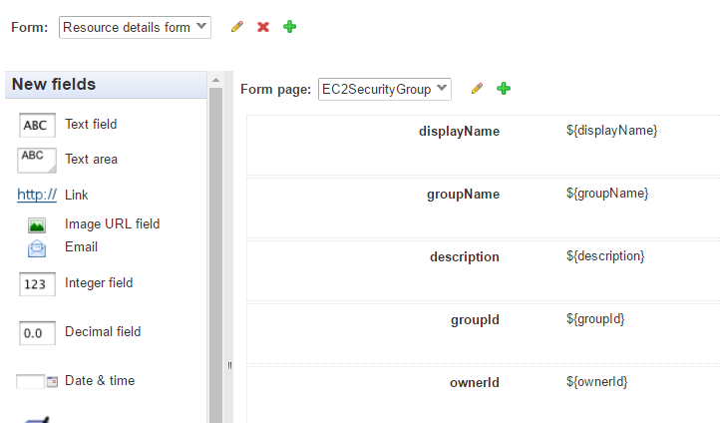Select the Text field ABC icon

pos(37,125)
